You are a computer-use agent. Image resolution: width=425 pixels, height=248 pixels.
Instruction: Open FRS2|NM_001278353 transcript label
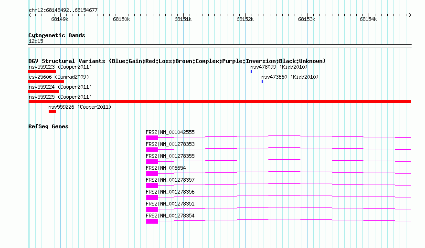click(170, 144)
